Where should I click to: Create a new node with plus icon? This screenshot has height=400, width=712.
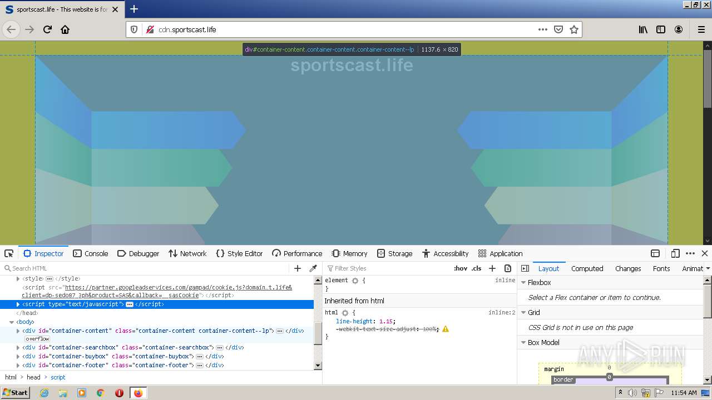(298, 268)
